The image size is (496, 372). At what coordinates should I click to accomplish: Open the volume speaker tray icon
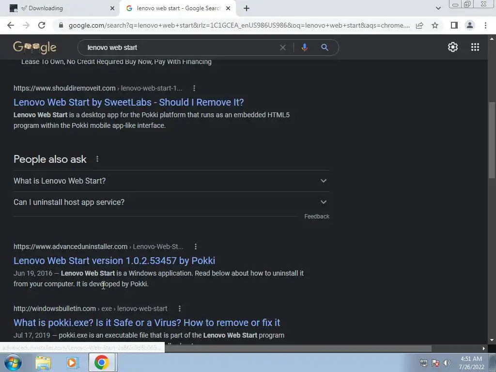[447, 363]
